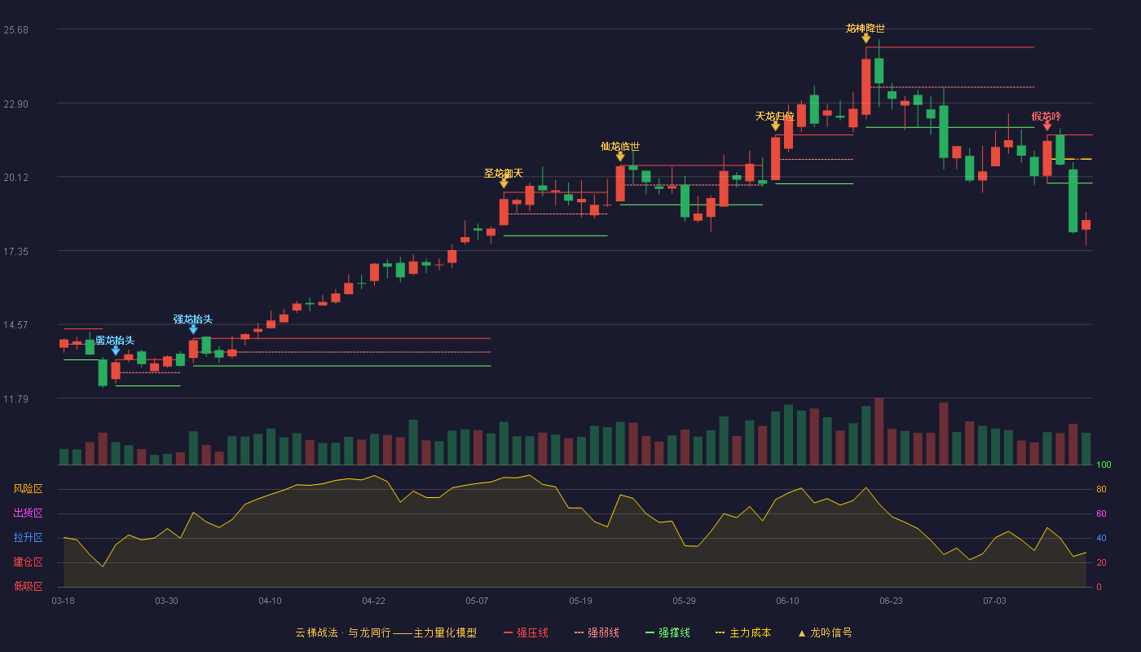Click the yellow arrow under 龙神降世
This screenshot has width=1141, height=652.
[866, 38]
